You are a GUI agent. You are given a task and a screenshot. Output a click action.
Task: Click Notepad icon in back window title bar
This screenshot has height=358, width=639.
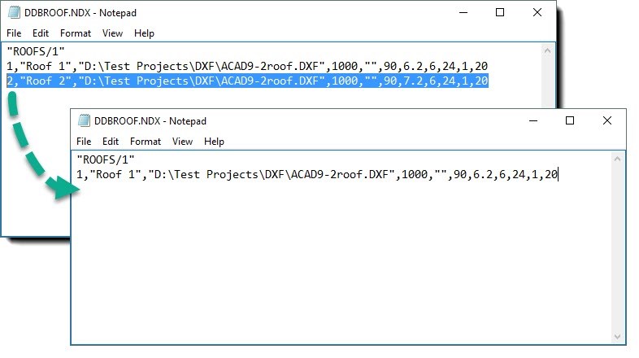pos(15,12)
